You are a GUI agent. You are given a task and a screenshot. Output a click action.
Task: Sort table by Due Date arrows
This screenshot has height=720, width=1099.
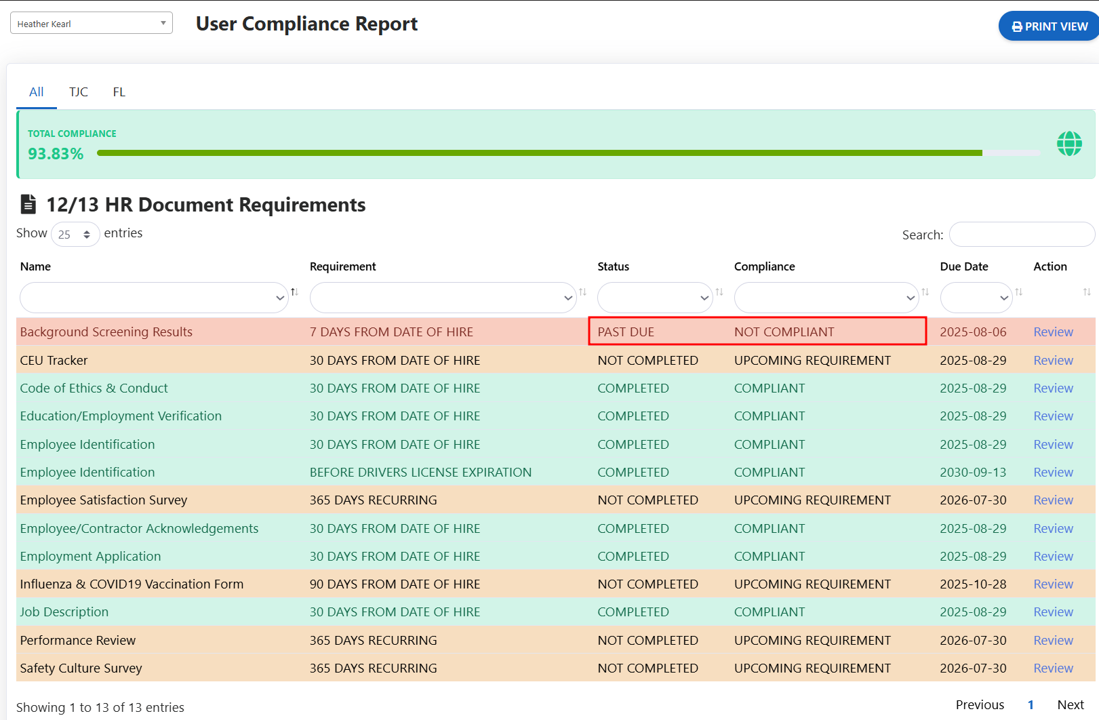(1018, 292)
